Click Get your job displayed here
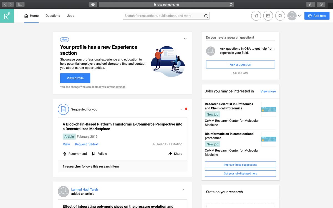Image resolution: width=333 pixels, height=208 pixels. pos(240,174)
